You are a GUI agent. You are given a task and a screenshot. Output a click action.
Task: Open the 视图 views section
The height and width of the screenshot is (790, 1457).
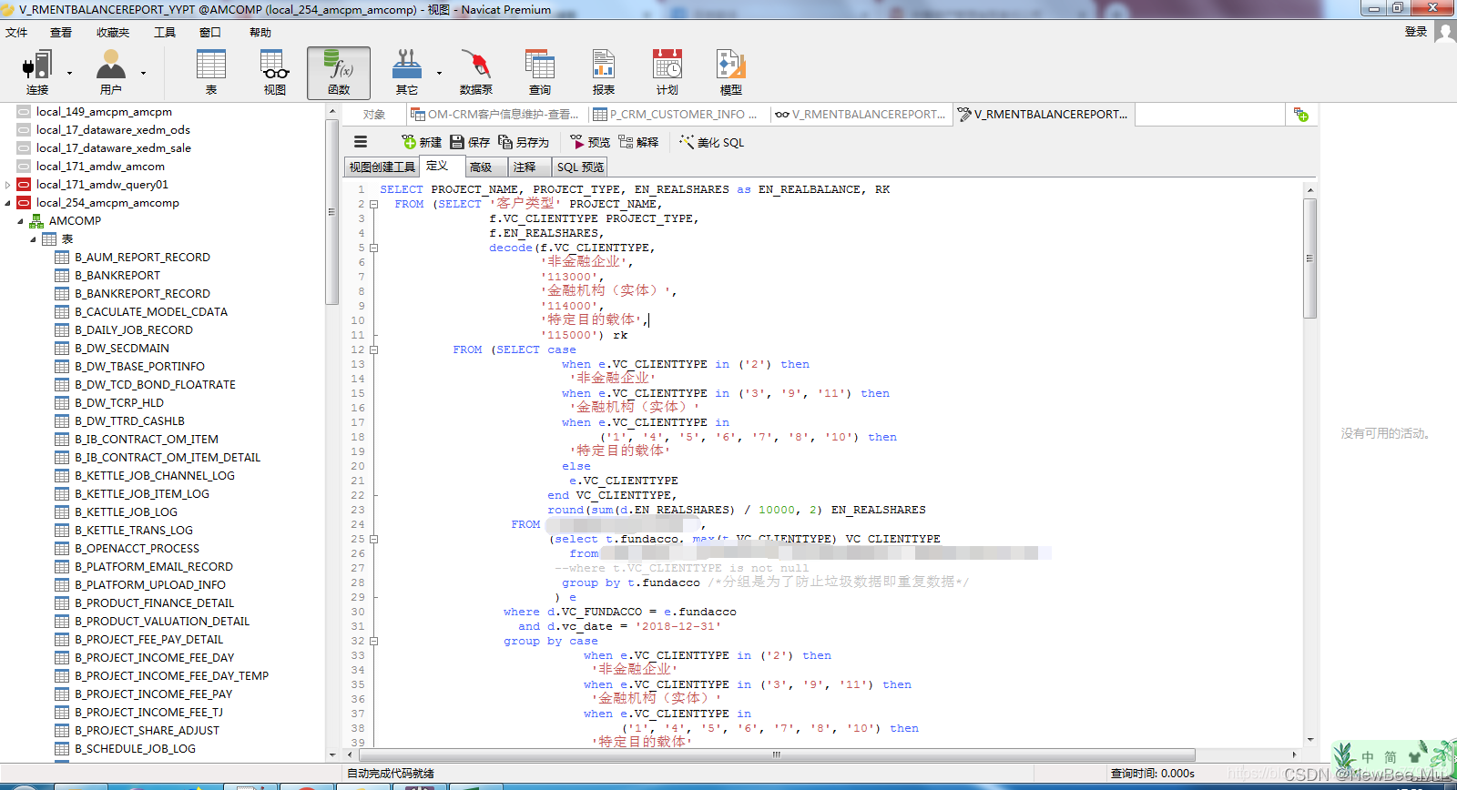275,72
